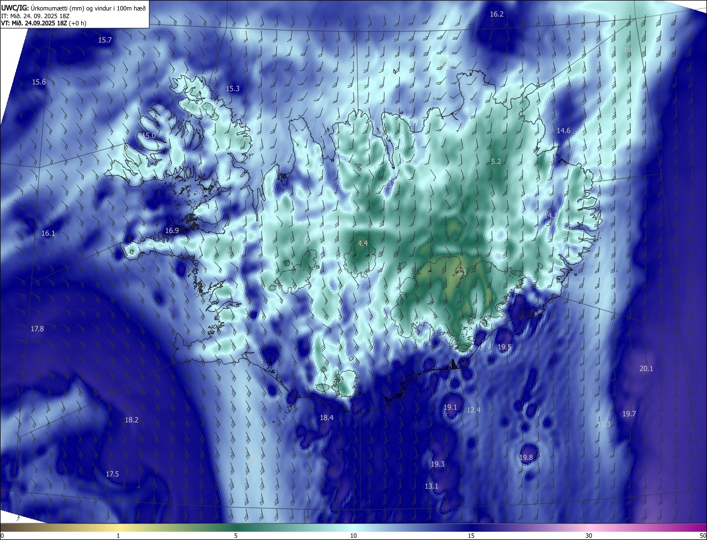707x540 pixels.
Task: Click the 16.2 value label
Action: tap(497, 14)
